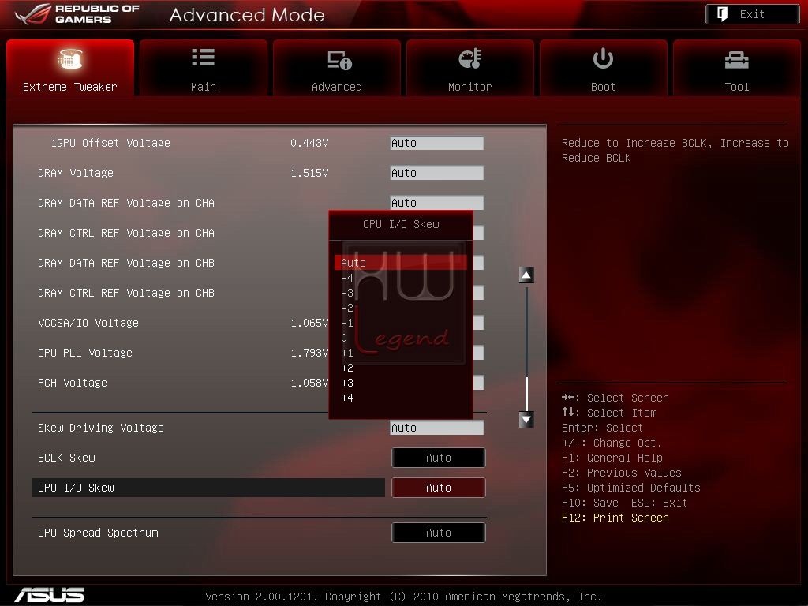
Task: Click the 1.065V VCCSA/IO reading
Action: pos(309,323)
